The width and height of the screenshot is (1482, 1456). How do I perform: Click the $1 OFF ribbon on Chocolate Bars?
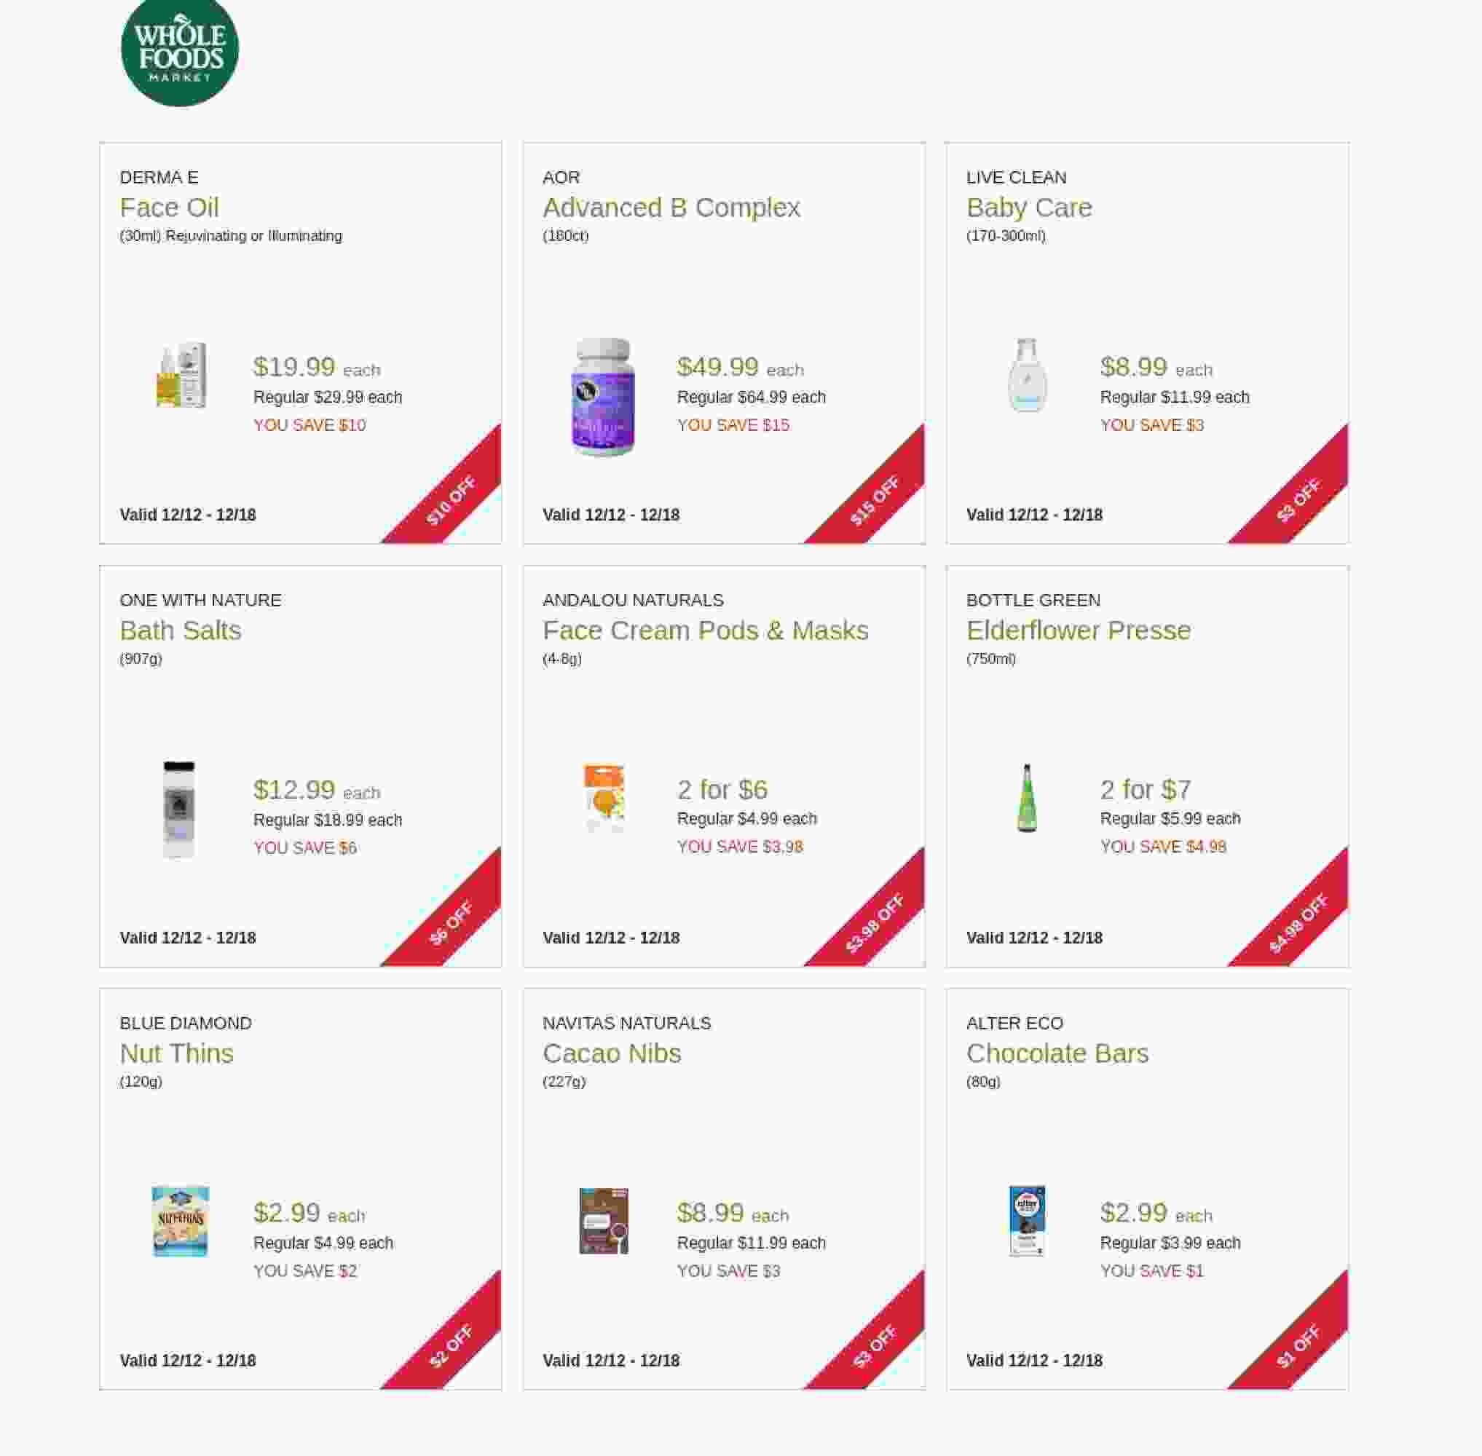pyautogui.click(x=1299, y=1345)
